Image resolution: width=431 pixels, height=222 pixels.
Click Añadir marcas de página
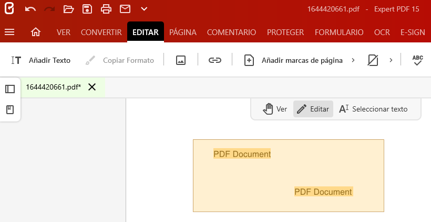(293, 60)
